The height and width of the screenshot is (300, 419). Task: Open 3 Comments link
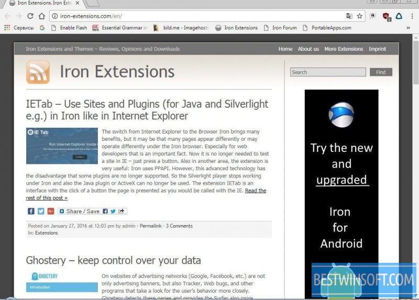[179, 226]
